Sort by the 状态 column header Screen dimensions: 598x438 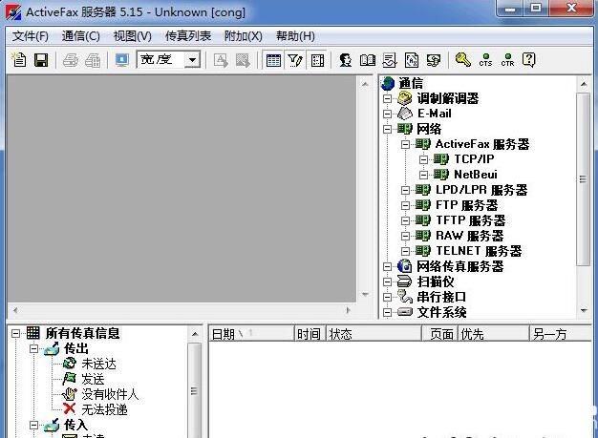[374, 334]
